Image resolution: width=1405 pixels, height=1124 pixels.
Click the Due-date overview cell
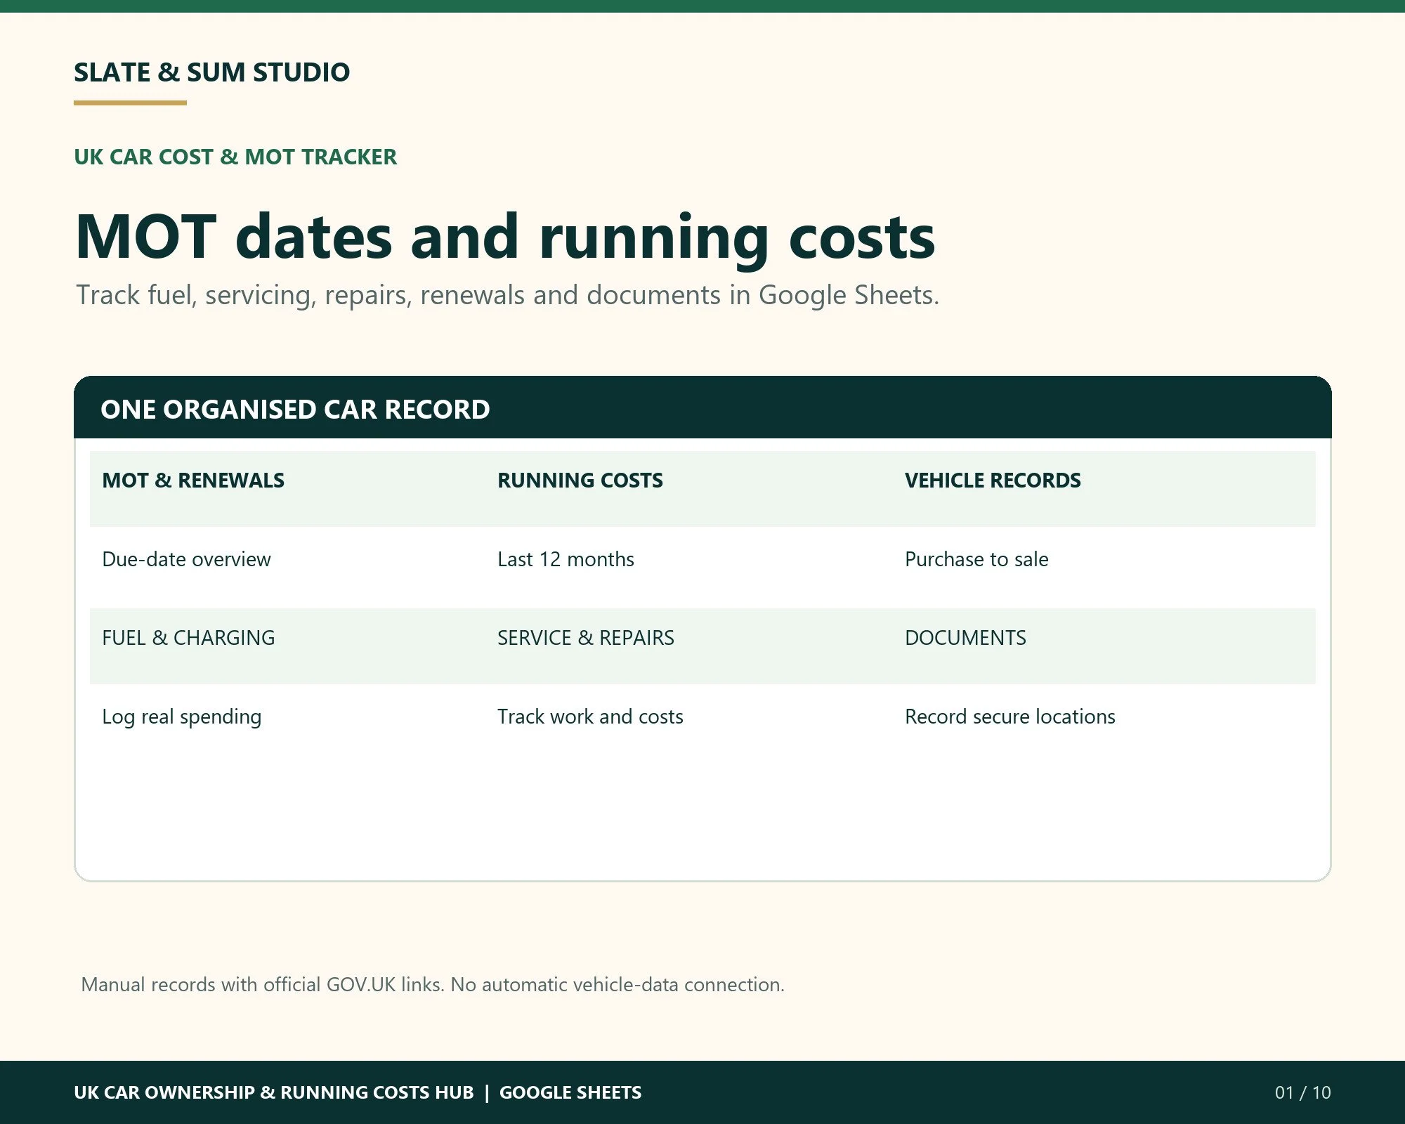click(x=186, y=559)
